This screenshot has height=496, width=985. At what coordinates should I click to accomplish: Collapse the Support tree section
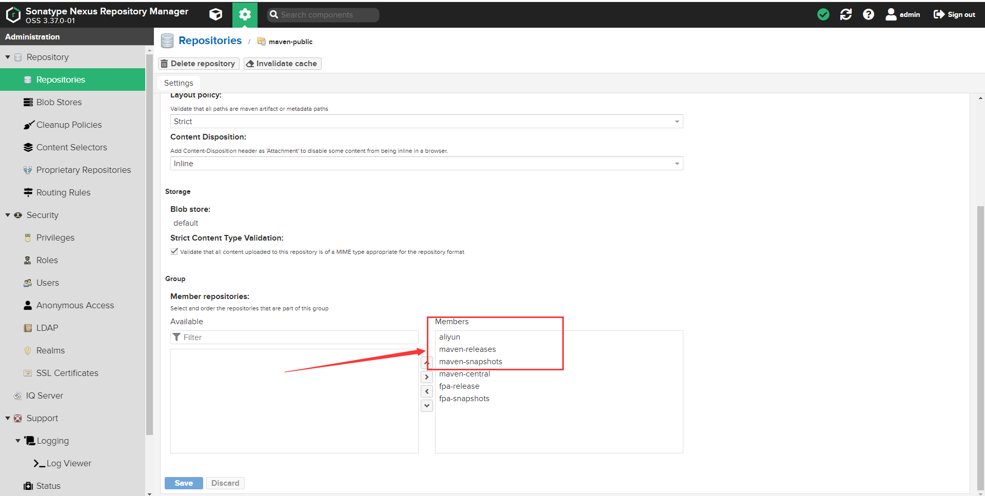pos(8,418)
